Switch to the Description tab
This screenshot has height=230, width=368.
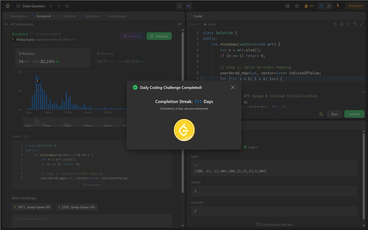[16, 16]
